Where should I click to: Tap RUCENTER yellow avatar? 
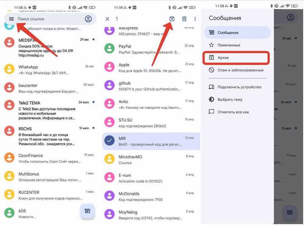pyautogui.click(x=9, y=195)
